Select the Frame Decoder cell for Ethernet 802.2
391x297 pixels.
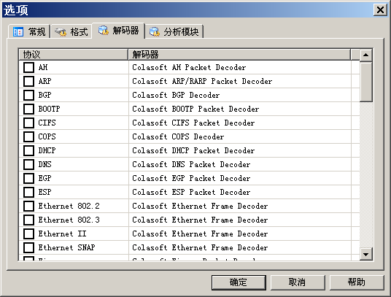[x=240, y=206]
